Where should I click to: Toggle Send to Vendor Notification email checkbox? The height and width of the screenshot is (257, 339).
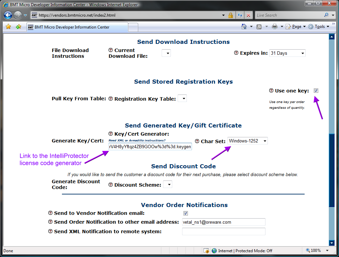pos(186,213)
